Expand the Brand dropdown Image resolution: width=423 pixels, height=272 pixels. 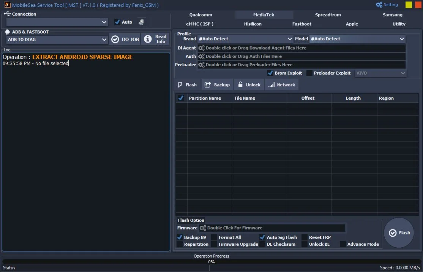click(x=290, y=39)
